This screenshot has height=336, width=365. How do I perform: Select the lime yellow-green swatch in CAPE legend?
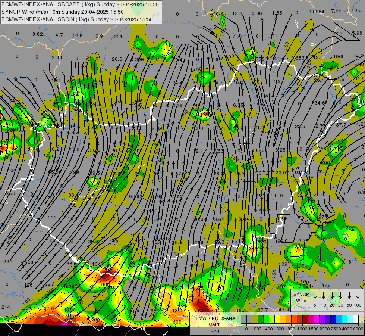tap(272, 319)
